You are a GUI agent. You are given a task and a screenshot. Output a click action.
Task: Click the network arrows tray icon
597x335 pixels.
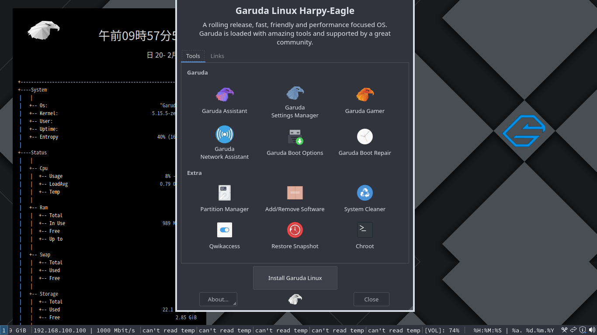tap(573, 330)
